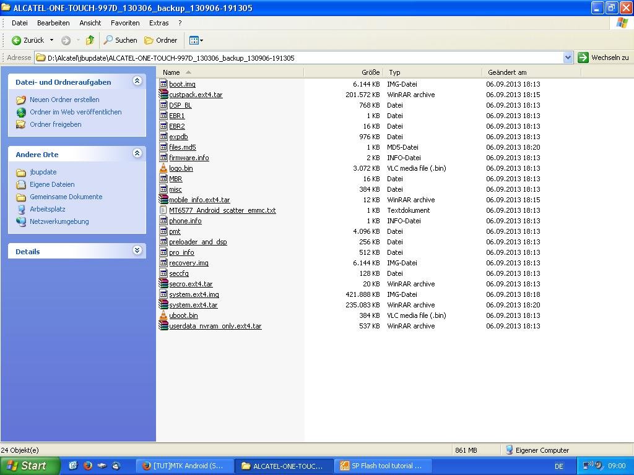Click Ordner freigeben link
634x475 pixels.
[x=55, y=124]
